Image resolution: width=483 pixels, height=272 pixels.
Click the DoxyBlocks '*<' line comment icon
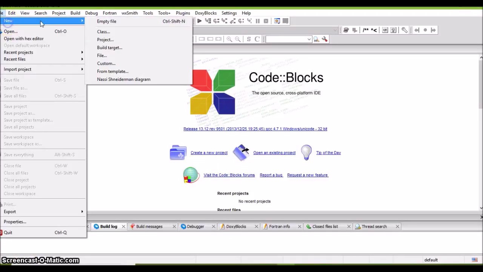coord(374,30)
